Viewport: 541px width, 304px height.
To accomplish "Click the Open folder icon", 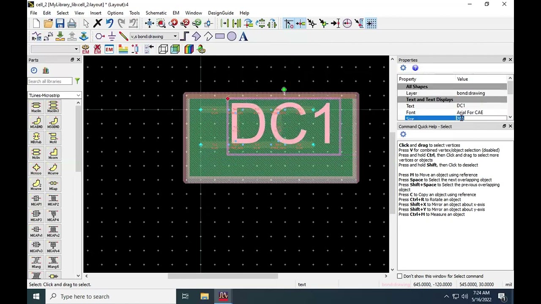I will tap(48, 24).
